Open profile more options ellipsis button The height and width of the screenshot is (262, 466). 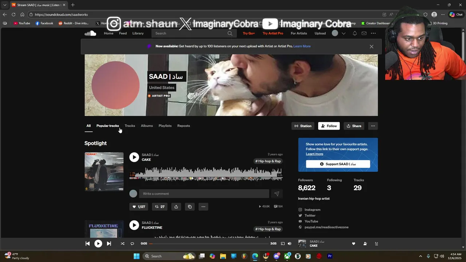pyautogui.click(x=373, y=126)
